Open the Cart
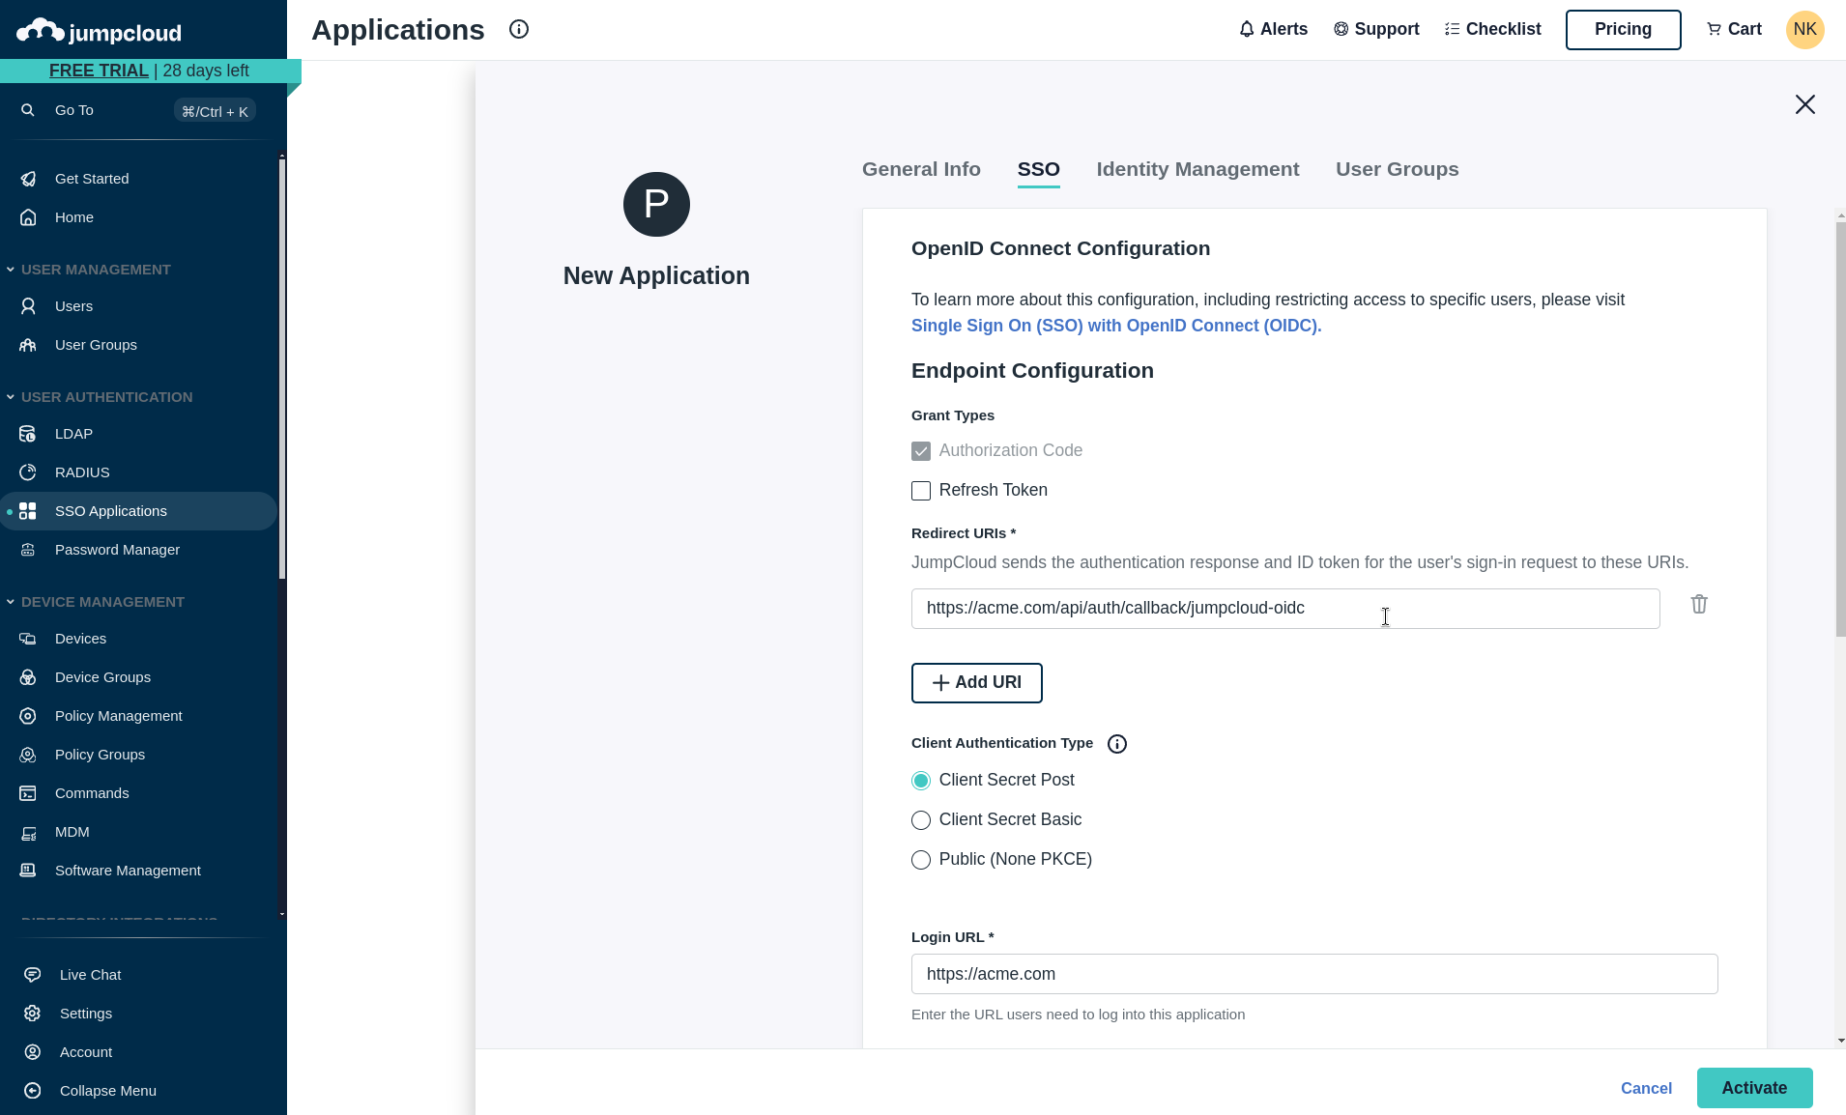Viewport: 1846px width, 1115px height. (1733, 29)
